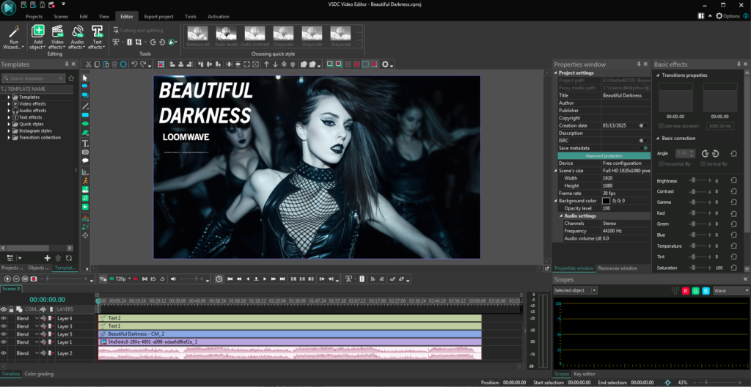Select the Add video tool
This screenshot has width=751, height=387.
85,207
